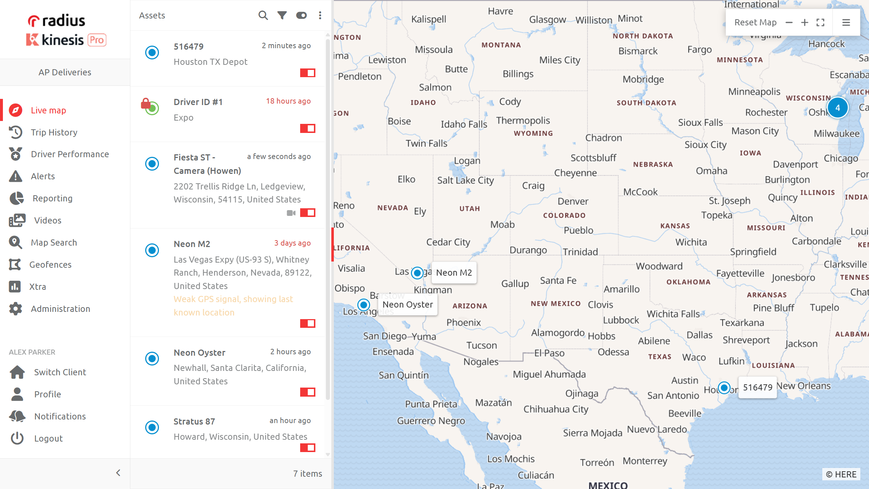Zoom in the map with plus icon

(805, 22)
